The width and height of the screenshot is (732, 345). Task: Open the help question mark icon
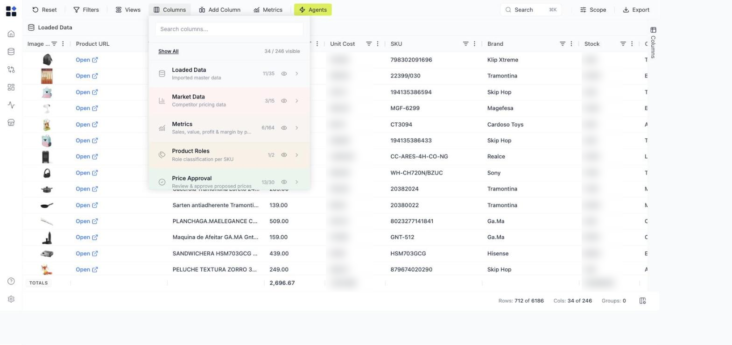[x=11, y=281]
